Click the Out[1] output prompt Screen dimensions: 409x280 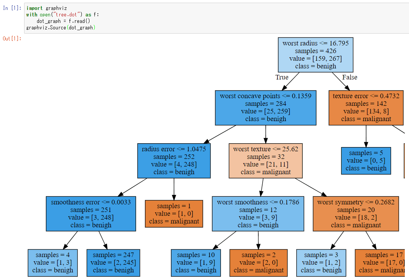[x=12, y=38]
